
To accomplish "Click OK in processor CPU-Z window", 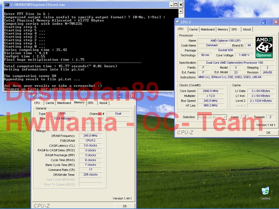I will [x=268, y=133].
